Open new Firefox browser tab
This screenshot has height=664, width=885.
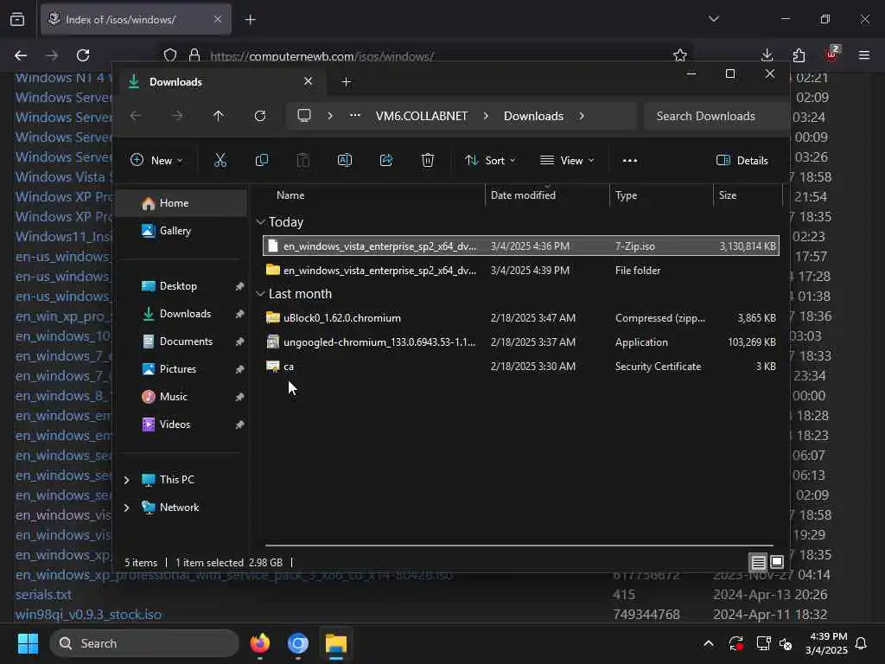250,20
